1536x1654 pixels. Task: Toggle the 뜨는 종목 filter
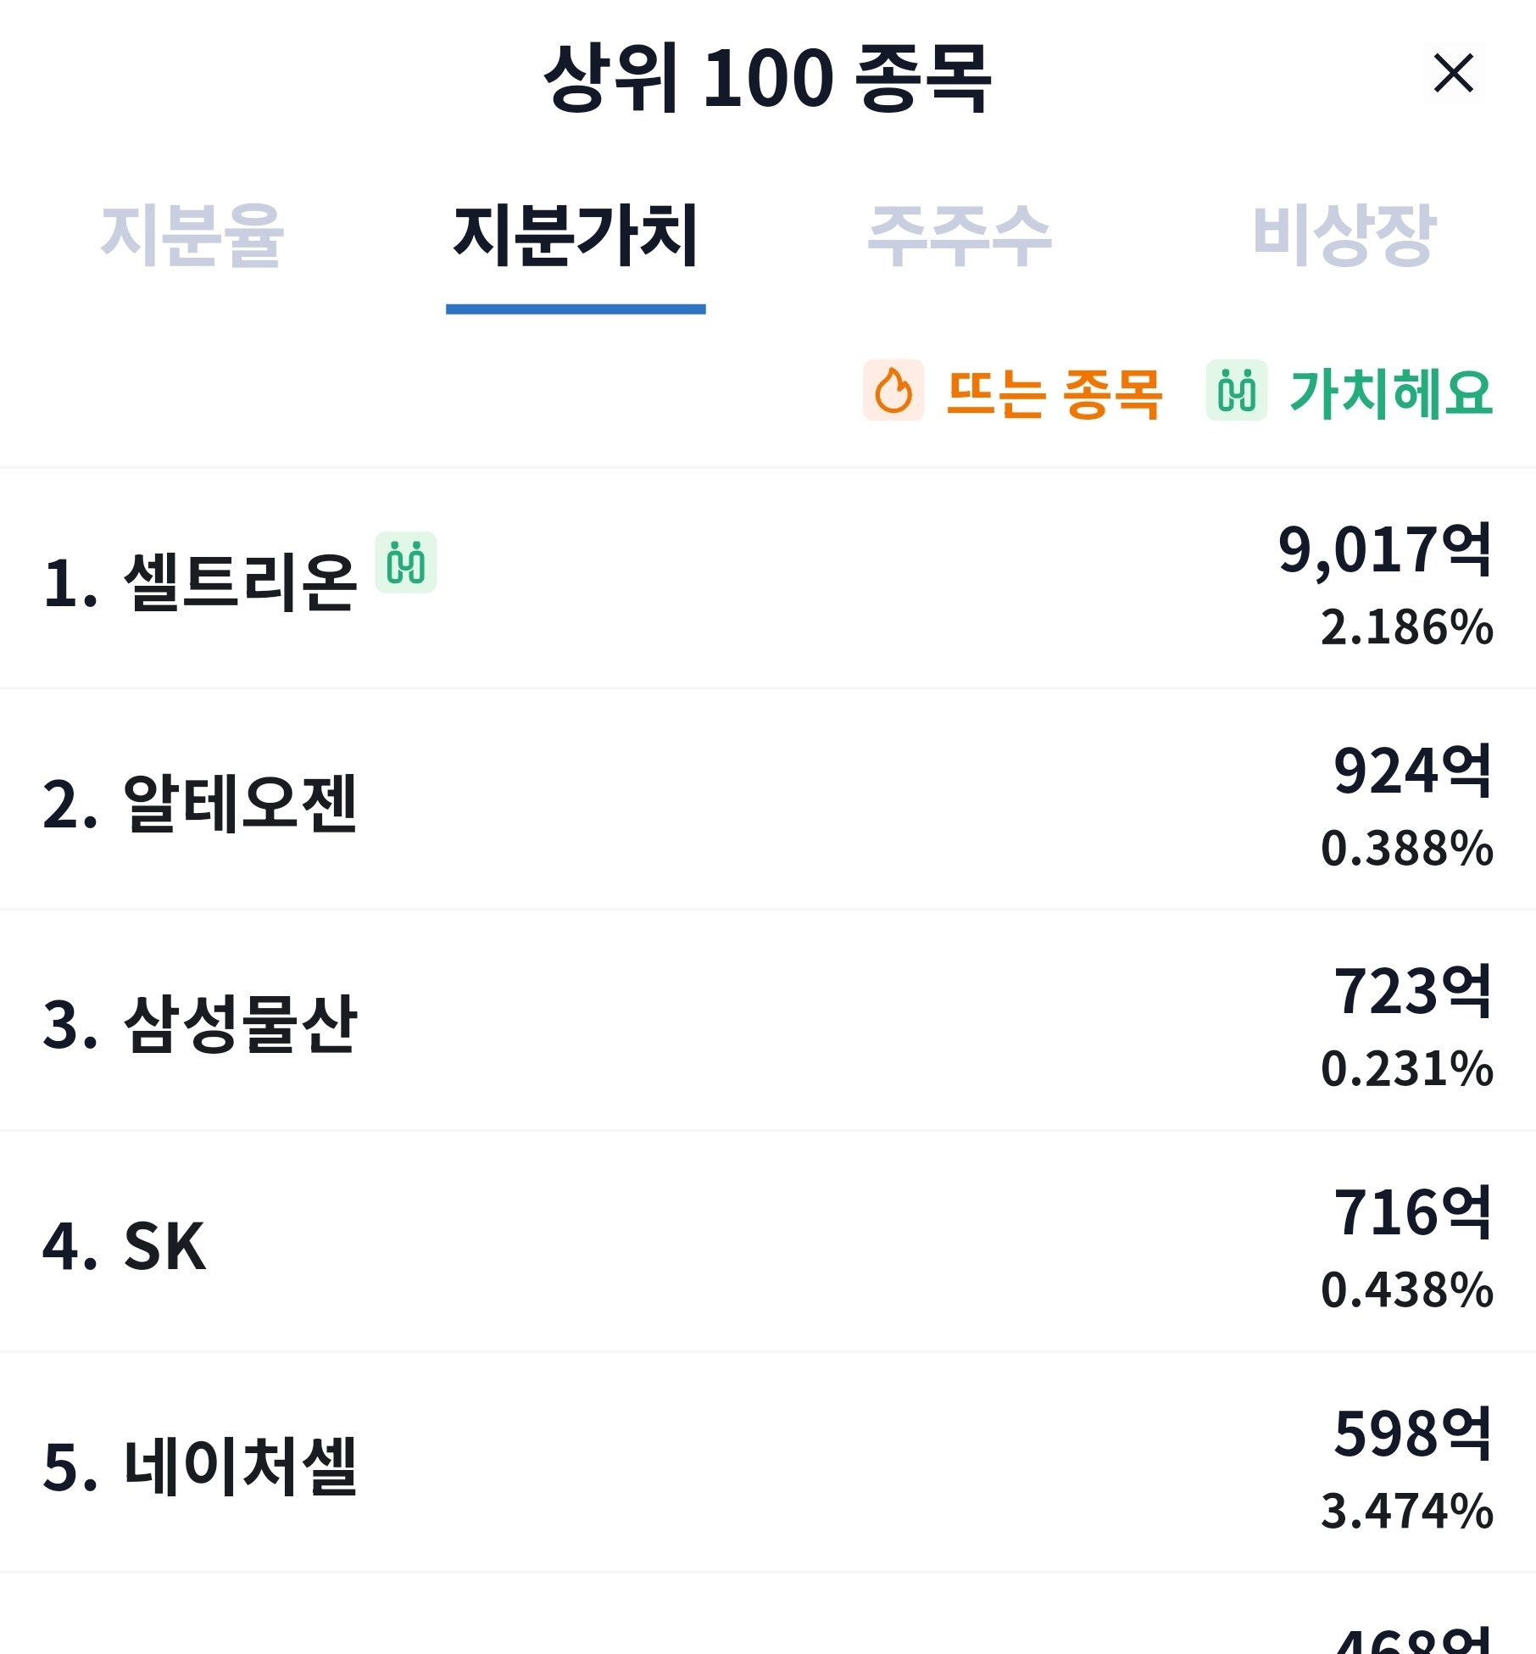point(1054,393)
